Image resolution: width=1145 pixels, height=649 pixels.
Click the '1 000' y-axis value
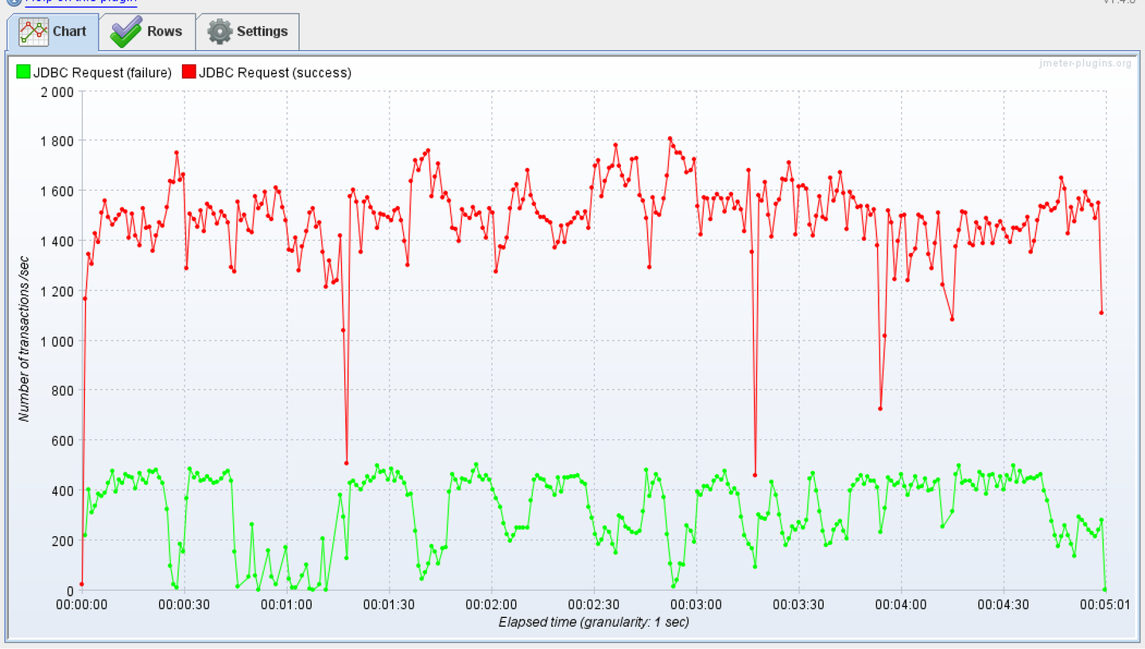57,341
